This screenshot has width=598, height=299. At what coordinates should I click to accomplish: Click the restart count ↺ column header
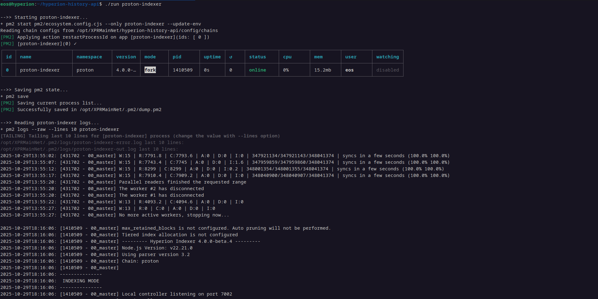pos(231,57)
